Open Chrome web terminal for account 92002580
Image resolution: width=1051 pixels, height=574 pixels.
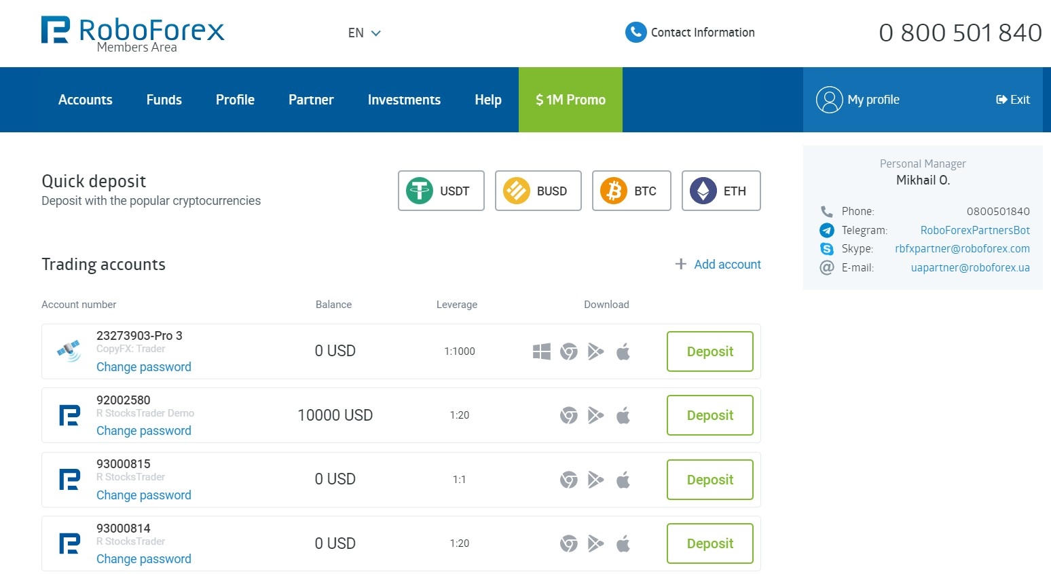point(569,415)
